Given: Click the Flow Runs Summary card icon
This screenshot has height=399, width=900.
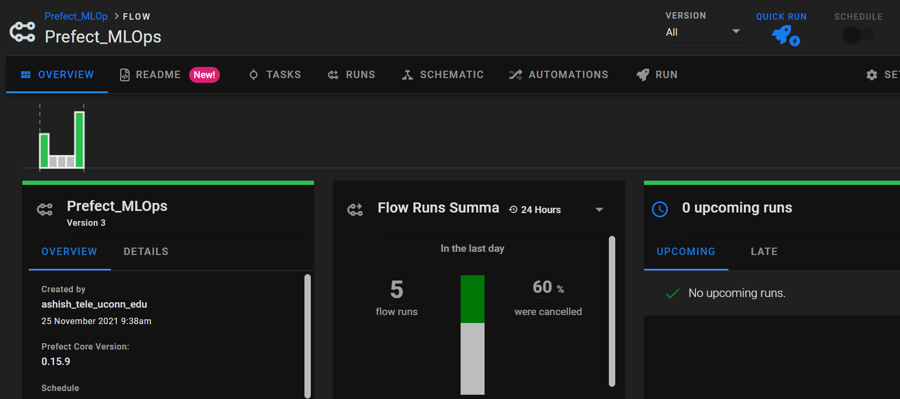Looking at the screenshot, I should tap(355, 210).
